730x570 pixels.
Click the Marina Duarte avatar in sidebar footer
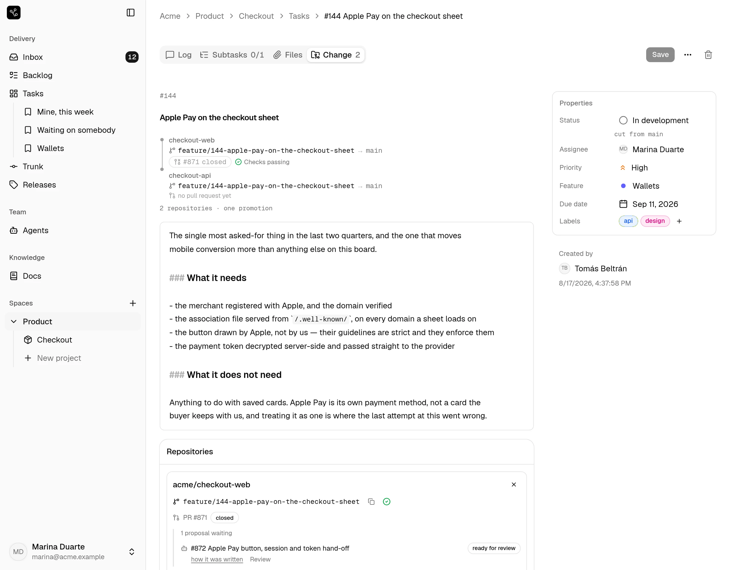[x=18, y=552]
